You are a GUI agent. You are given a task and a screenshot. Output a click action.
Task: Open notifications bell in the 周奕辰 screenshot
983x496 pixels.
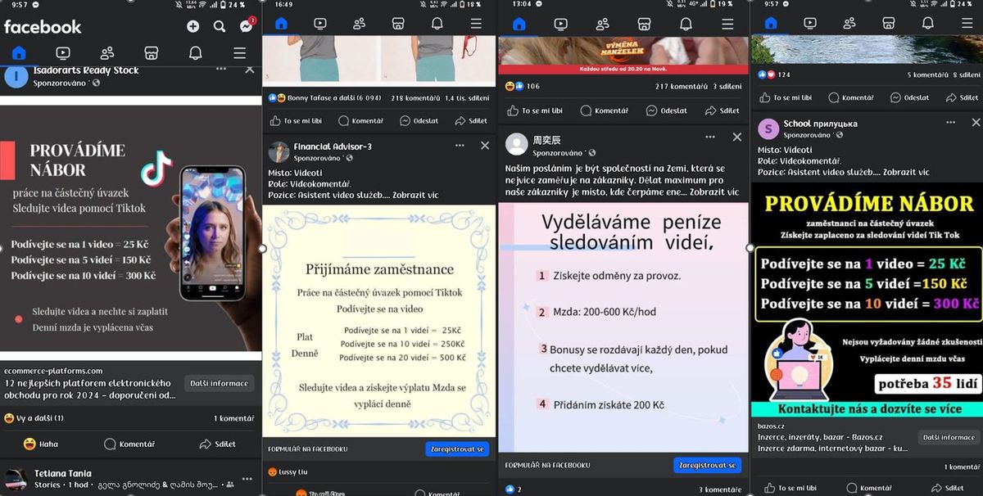(x=686, y=24)
